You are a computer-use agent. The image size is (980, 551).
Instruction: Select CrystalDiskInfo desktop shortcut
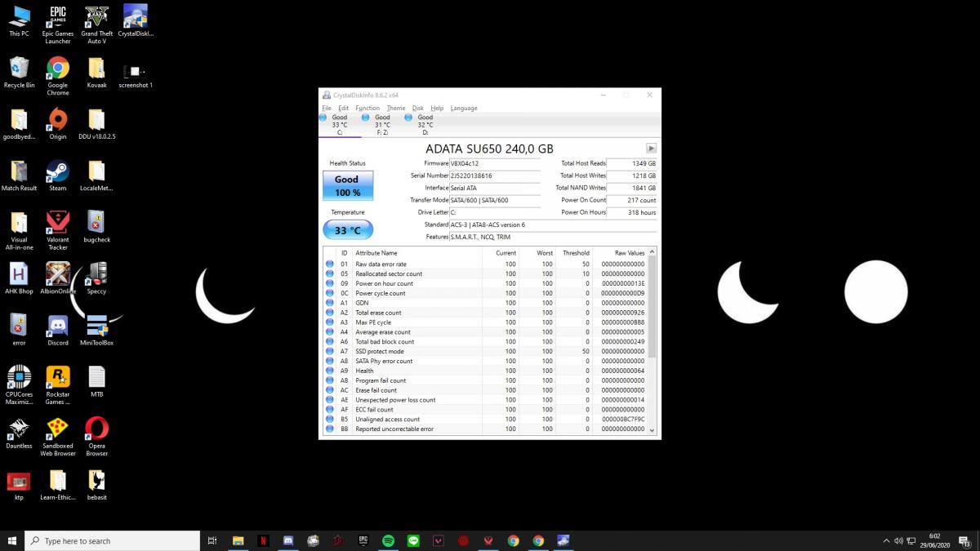(x=136, y=22)
